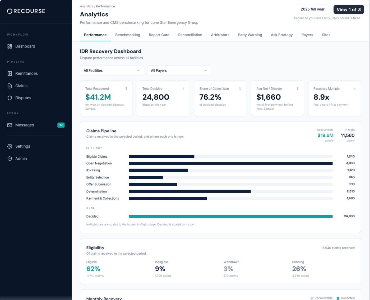Click the Messages unread badge showing 10
The height and width of the screenshot is (300, 370).
tap(61, 125)
